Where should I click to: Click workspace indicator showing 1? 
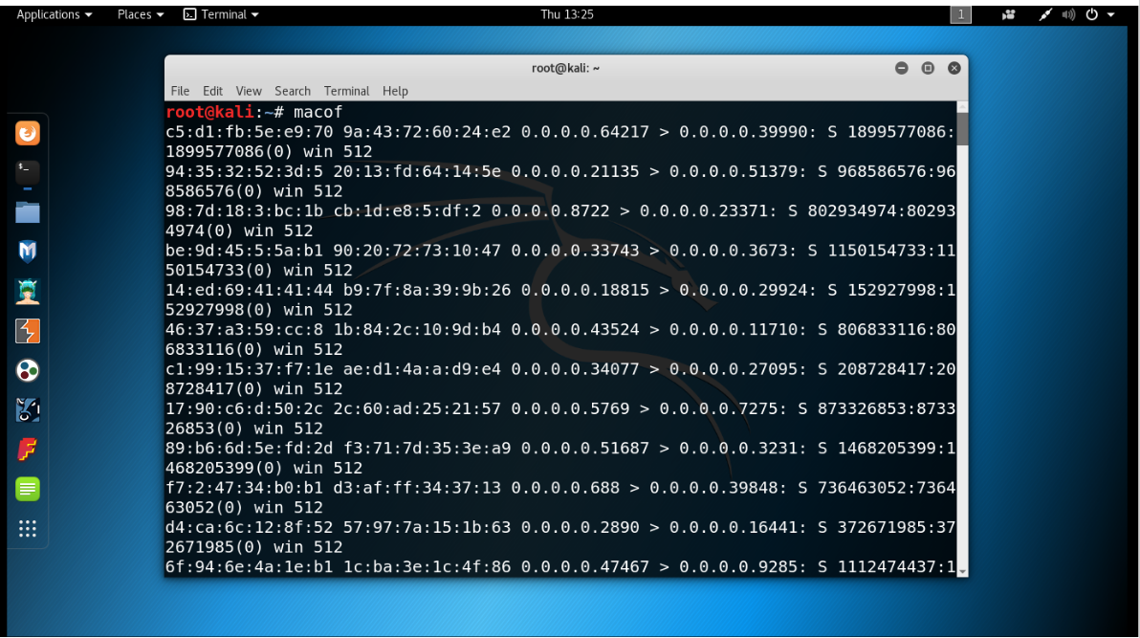point(960,14)
